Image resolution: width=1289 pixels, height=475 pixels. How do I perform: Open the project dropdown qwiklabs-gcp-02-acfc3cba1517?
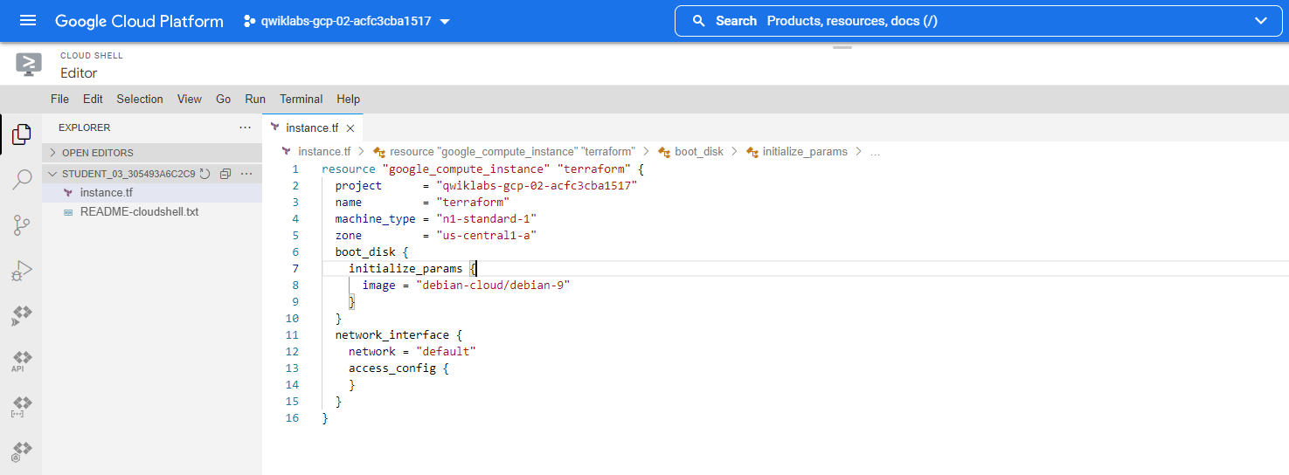347,21
